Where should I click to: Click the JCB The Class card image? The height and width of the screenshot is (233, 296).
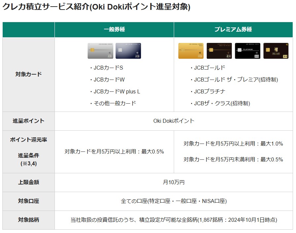click(x=276, y=51)
